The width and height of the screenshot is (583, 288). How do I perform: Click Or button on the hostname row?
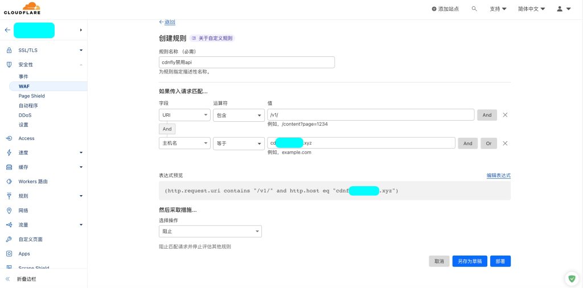click(488, 143)
